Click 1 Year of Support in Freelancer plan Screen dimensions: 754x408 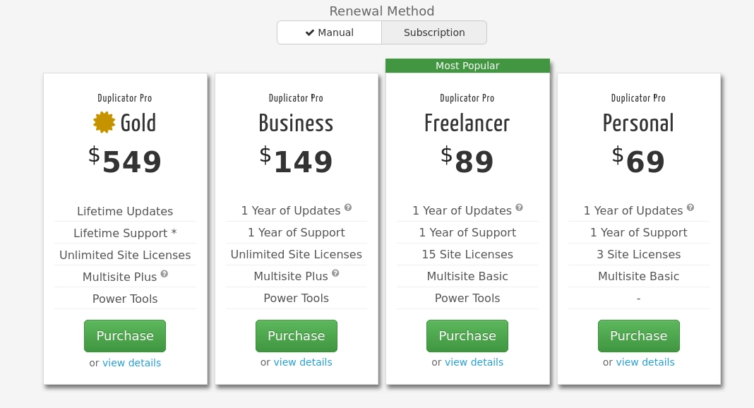(467, 233)
